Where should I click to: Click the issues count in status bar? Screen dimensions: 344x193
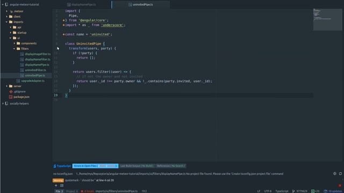click(x=88, y=191)
